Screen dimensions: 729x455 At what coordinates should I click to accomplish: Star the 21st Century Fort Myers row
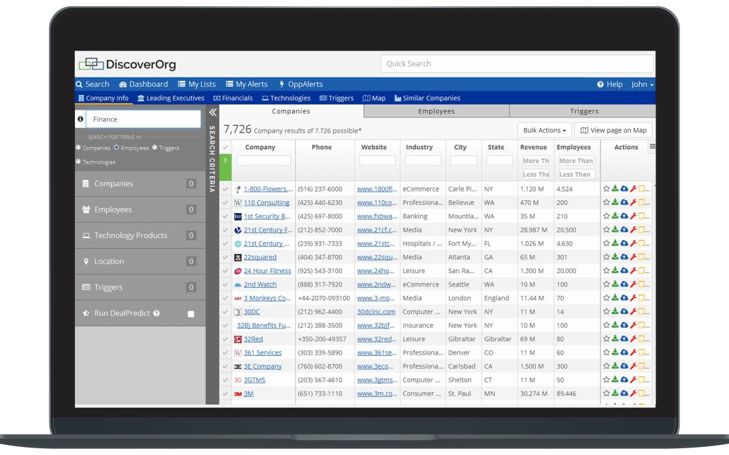coord(606,243)
